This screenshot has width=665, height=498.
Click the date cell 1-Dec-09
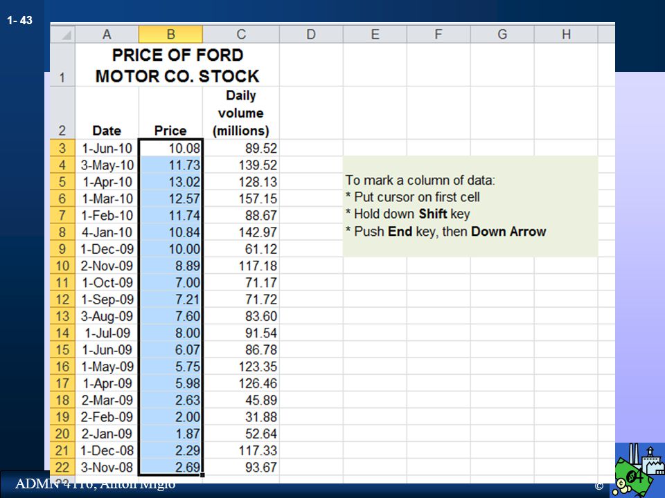(x=107, y=248)
